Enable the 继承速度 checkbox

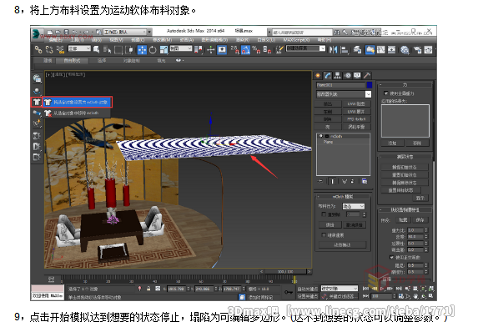tap(324, 235)
